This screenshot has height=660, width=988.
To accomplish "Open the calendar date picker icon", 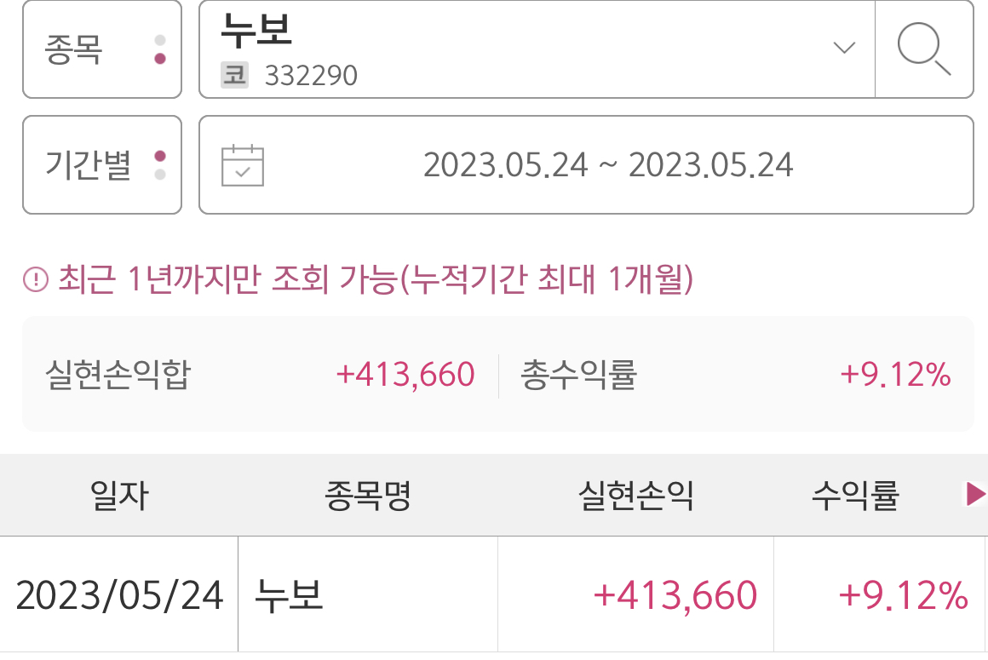I will [x=243, y=165].
